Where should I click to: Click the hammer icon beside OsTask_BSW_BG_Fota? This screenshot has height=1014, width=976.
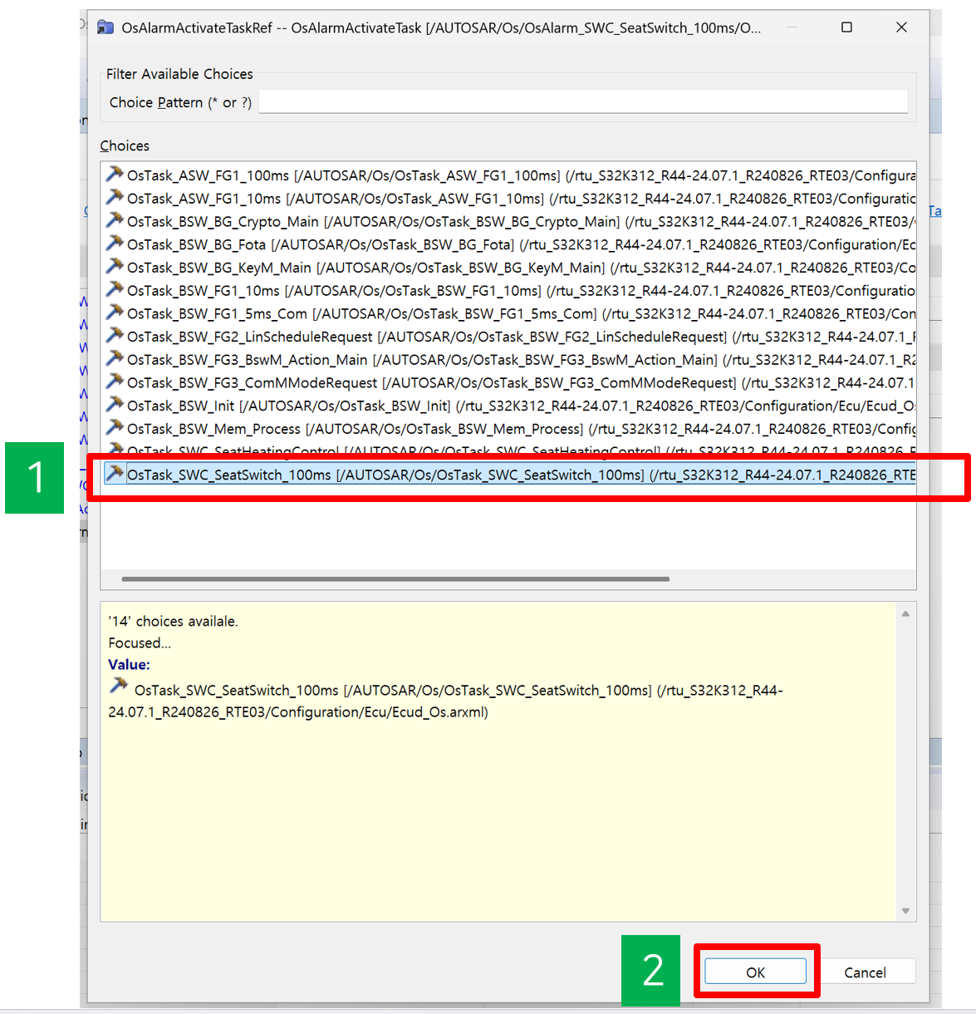pos(114,244)
